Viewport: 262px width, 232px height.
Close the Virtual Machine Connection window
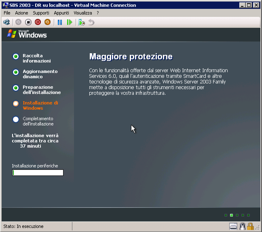[x=256, y=5]
